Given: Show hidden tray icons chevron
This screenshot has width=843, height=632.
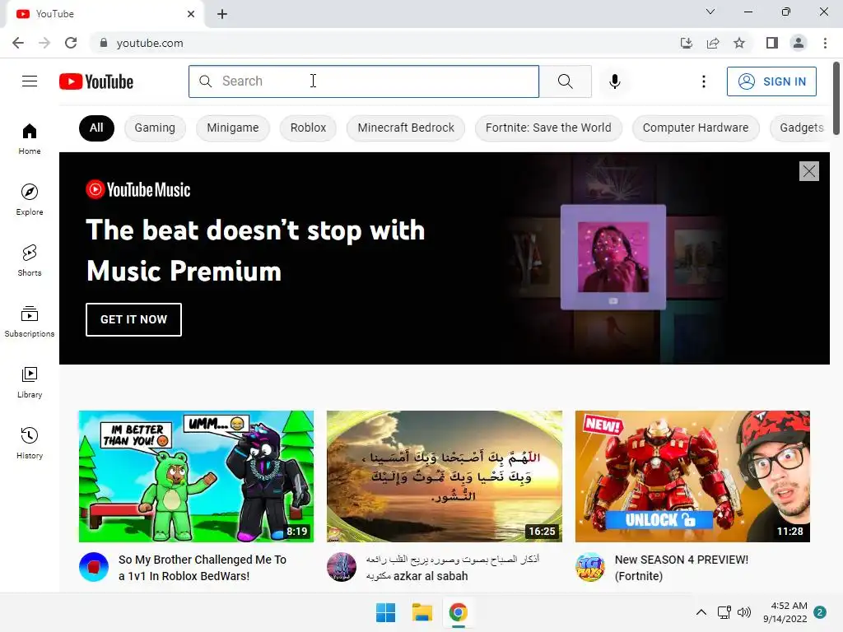Looking at the screenshot, I should (701, 612).
